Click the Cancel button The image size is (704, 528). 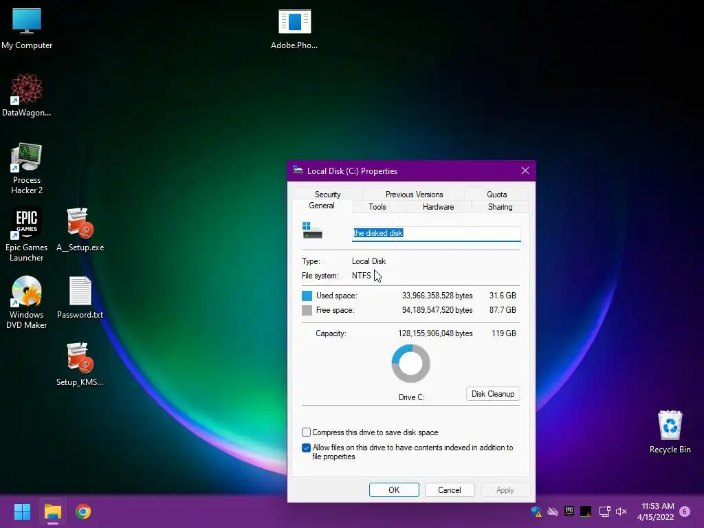(450, 489)
